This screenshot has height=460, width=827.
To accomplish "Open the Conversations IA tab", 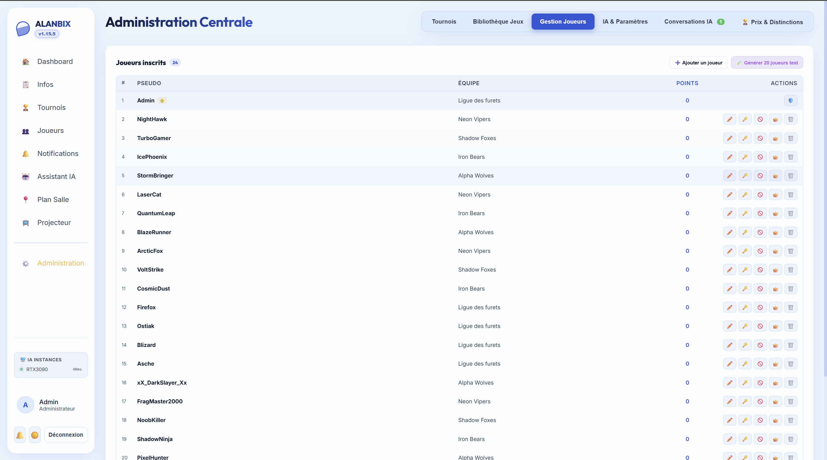I will pyautogui.click(x=694, y=22).
